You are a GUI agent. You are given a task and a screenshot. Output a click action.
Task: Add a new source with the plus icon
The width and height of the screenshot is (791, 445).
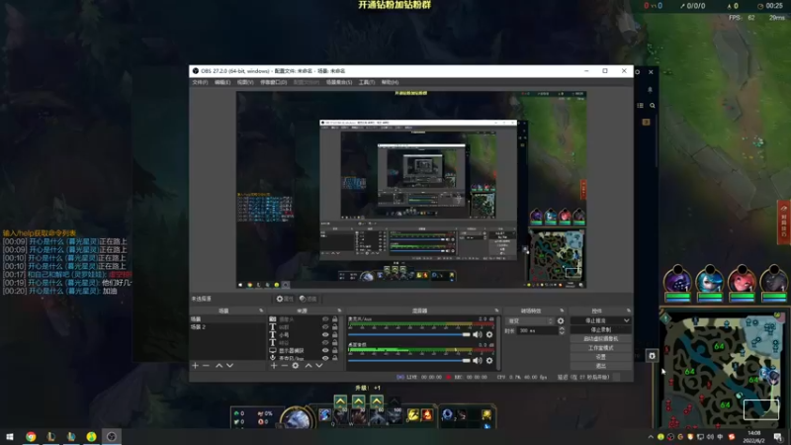coord(274,365)
